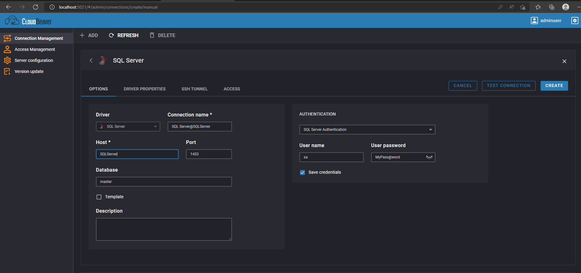581x273 pixels.
Task: Open Version update in sidebar
Action: coord(36,71)
